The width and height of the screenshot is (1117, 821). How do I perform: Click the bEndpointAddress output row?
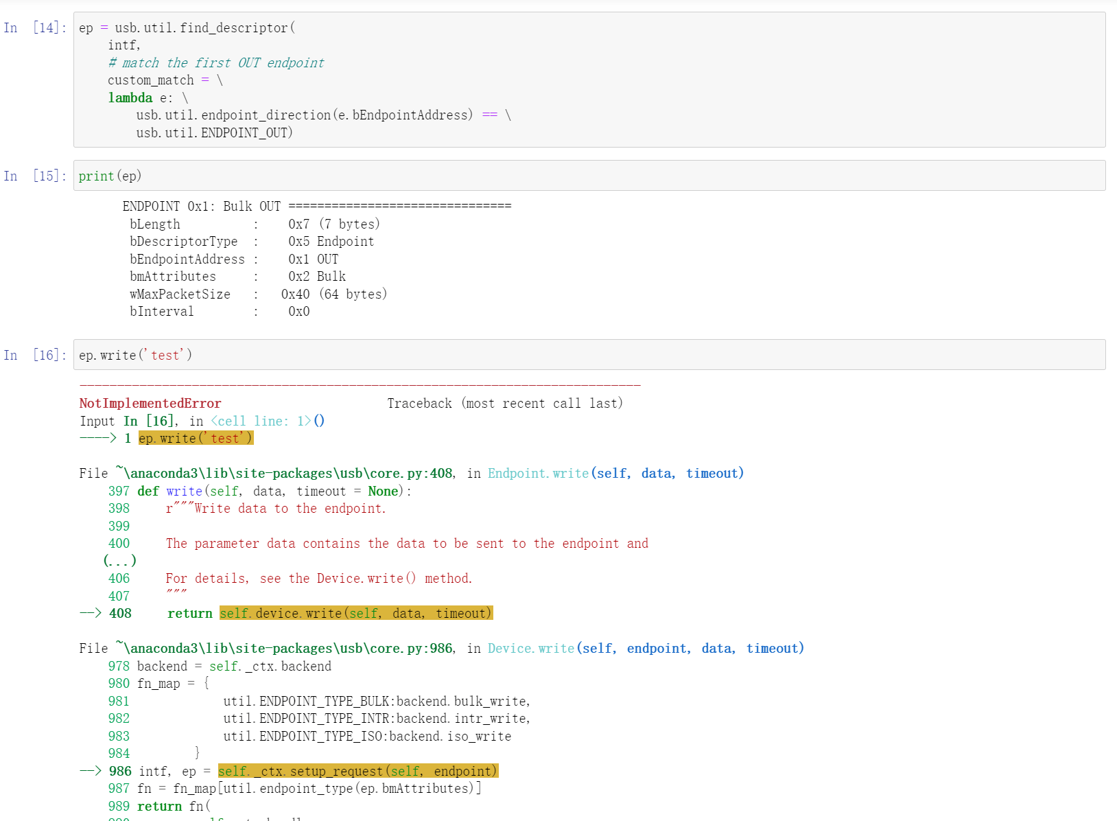tap(234, 259)
